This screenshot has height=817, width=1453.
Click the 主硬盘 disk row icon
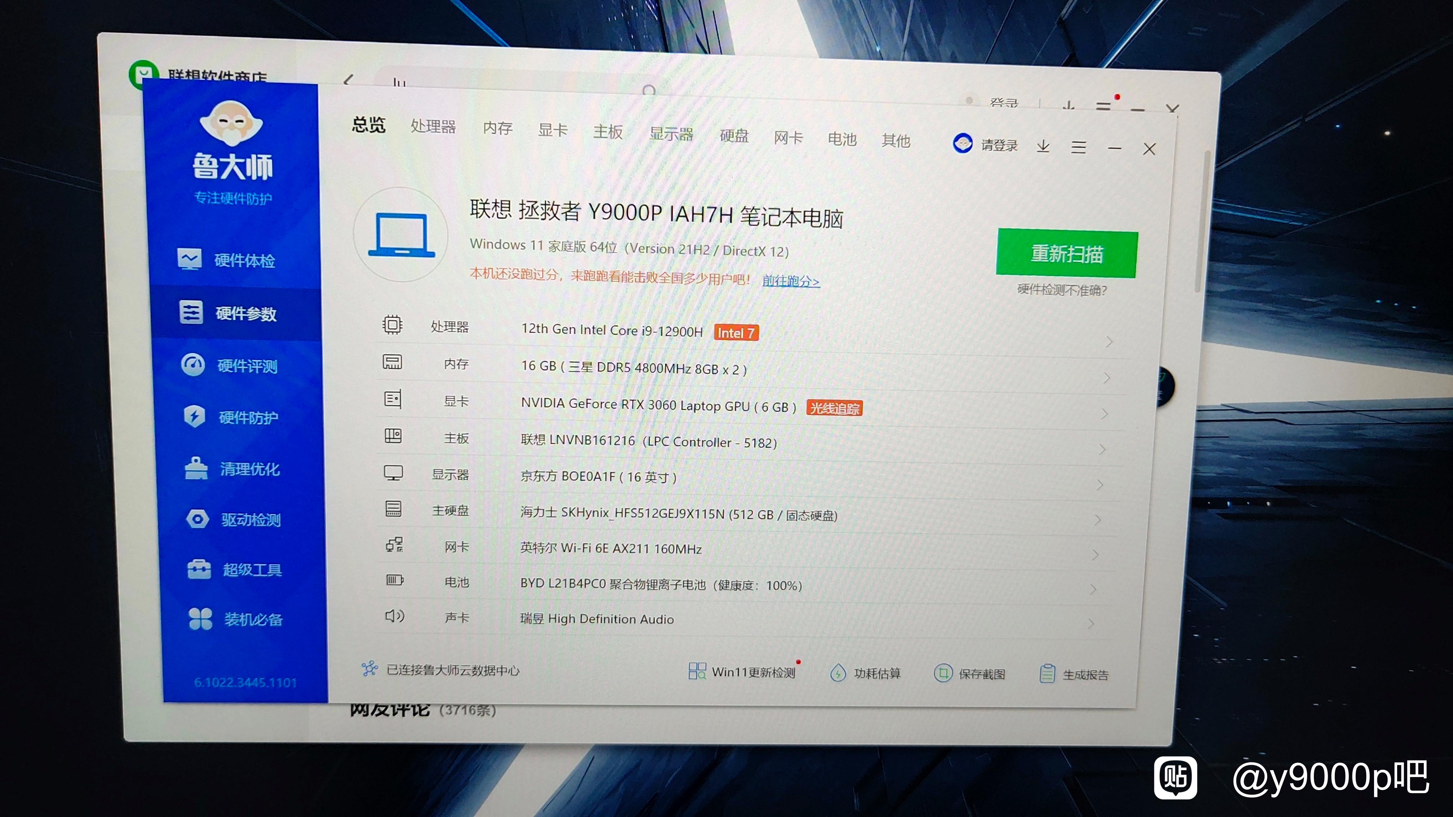click(x=393, y=509)
